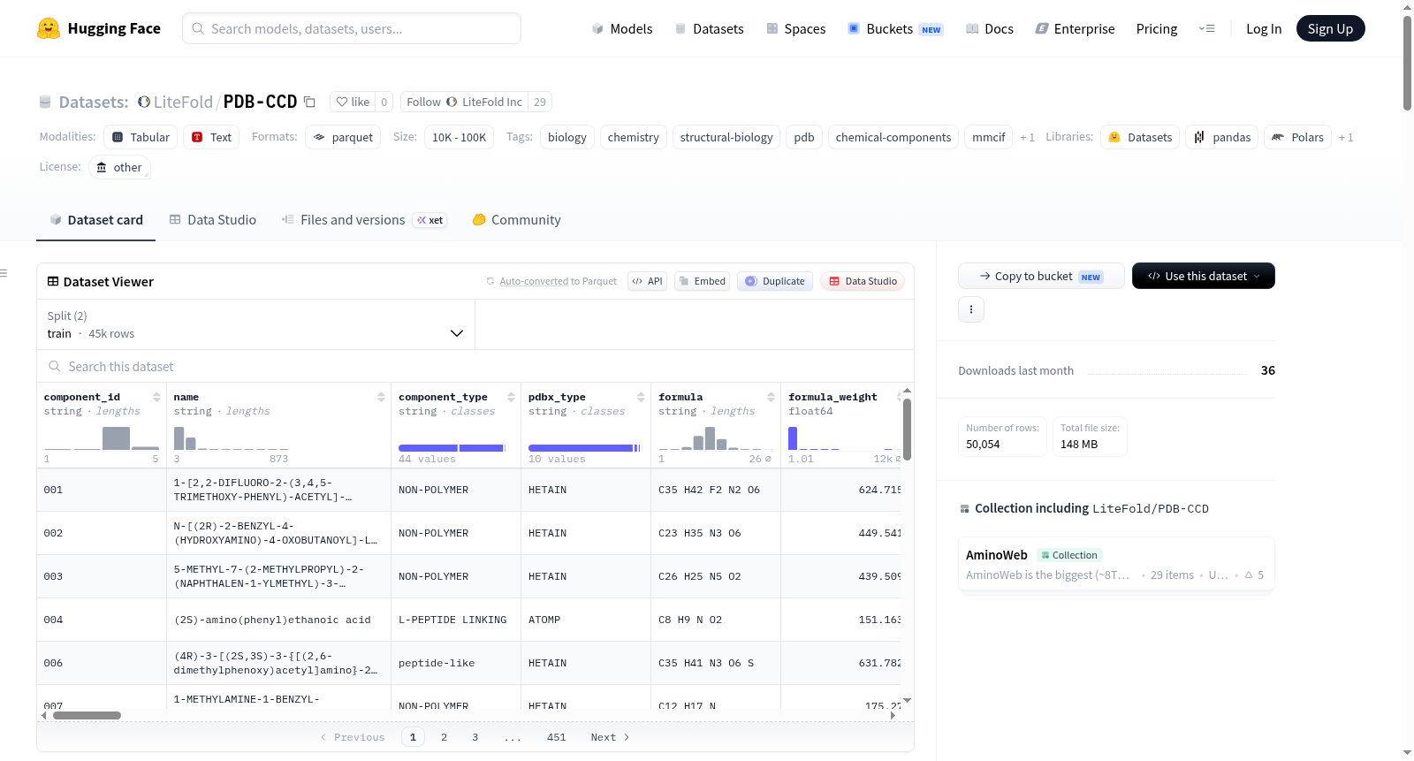The height and width of the screenshot is (761, 1414).
Task: Open Buckets in the navigation bar
Action: (x=895, y=28)
